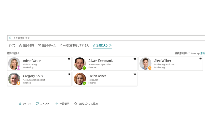Screen dimensions: 208x139
Task: Unfavorite Adele Vance with the star
Action: click(x=69, y=59)
